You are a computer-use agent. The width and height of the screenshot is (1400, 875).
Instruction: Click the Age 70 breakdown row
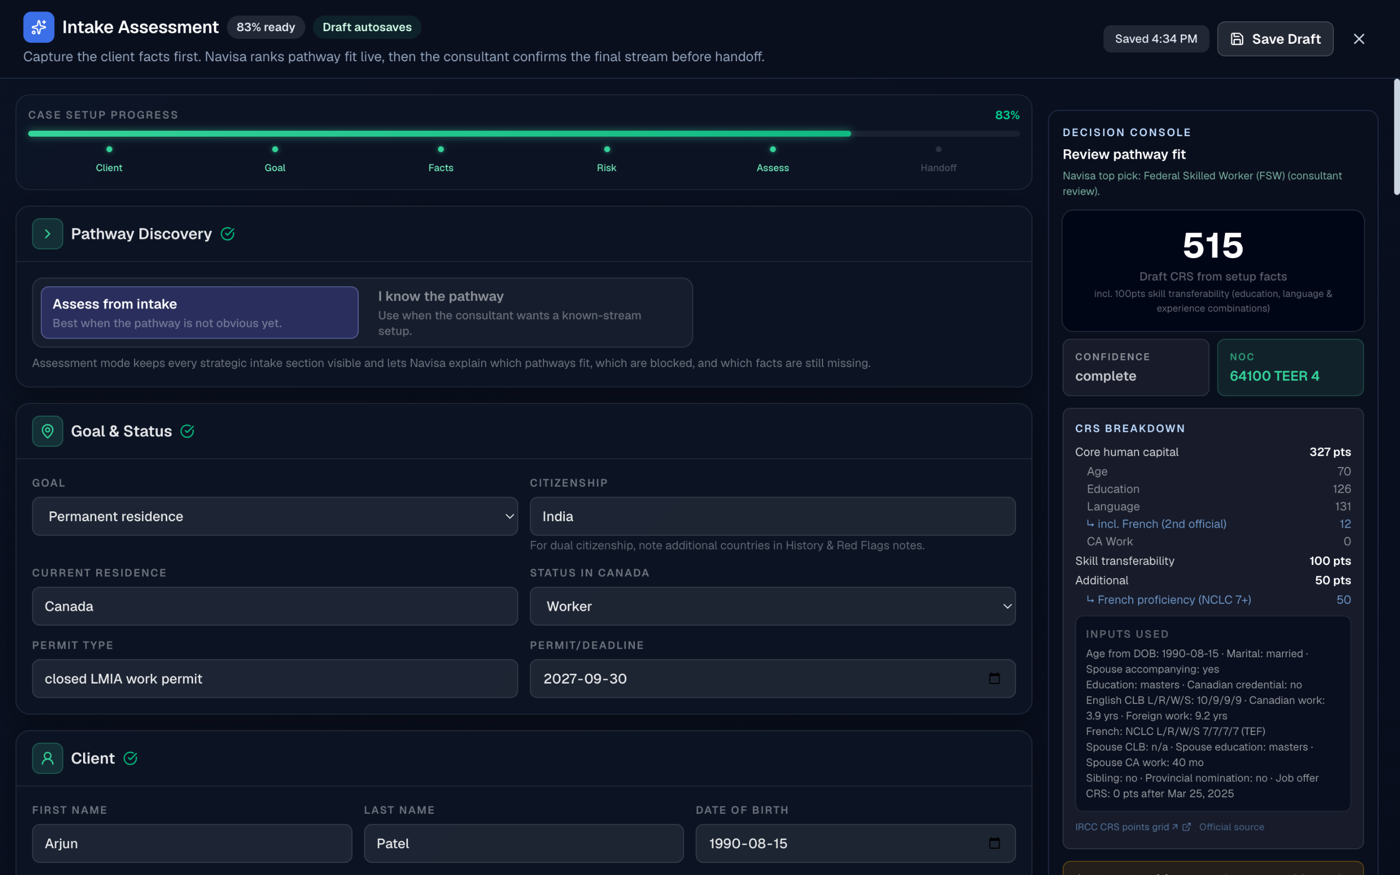(1218, 471)
